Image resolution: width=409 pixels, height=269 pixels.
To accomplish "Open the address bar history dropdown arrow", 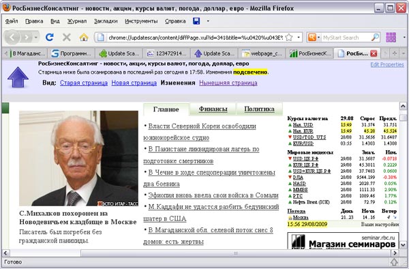I will point(299,38).
